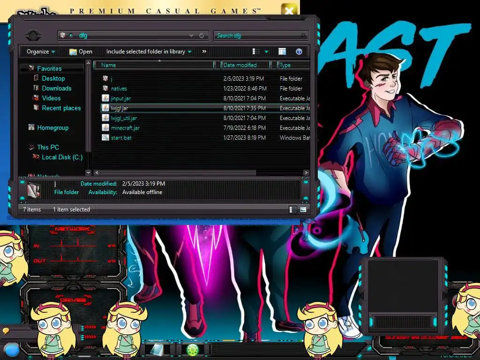
Task: Click the 8/10/2021 7:35 PM date cell
Action: 245,108
